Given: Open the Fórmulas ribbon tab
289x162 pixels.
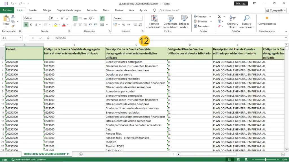Looking at the screenshot, I should [92, 10].
